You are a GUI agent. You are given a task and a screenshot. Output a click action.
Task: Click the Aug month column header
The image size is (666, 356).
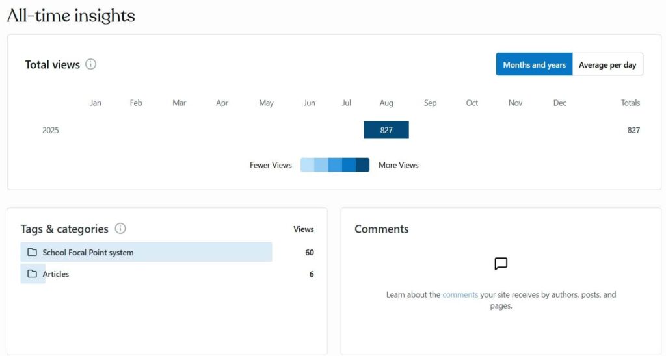point(386,103)
